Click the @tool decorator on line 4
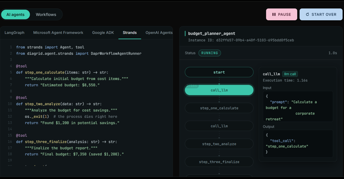The height and width of the screenshot is (179, 344). pyautogui.click(x=22, y=66)
